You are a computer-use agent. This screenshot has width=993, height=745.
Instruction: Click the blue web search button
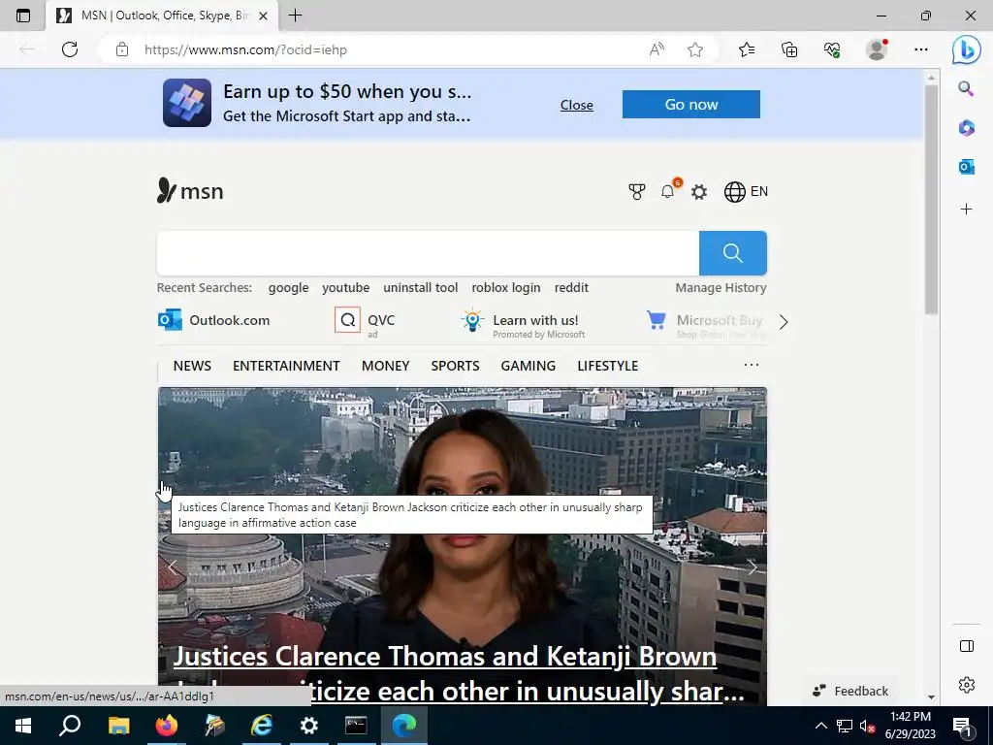click(733, 253)
